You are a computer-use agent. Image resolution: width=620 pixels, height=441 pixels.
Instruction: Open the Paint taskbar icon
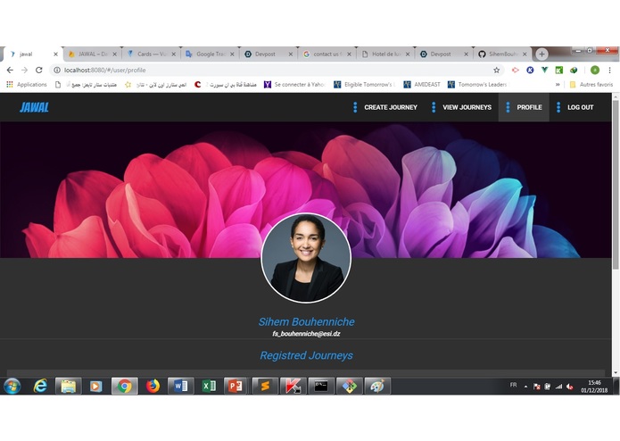tap(376, 386)
